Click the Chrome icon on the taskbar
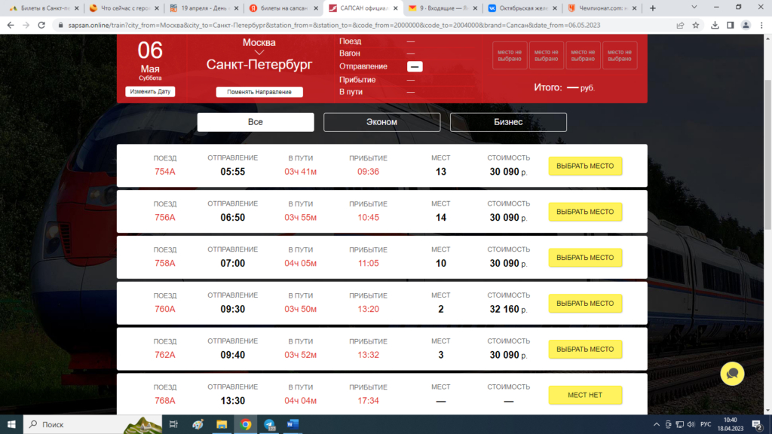 [246, 424]
